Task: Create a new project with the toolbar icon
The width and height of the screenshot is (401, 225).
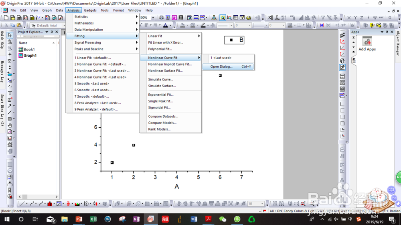Action: coord(6,18)
